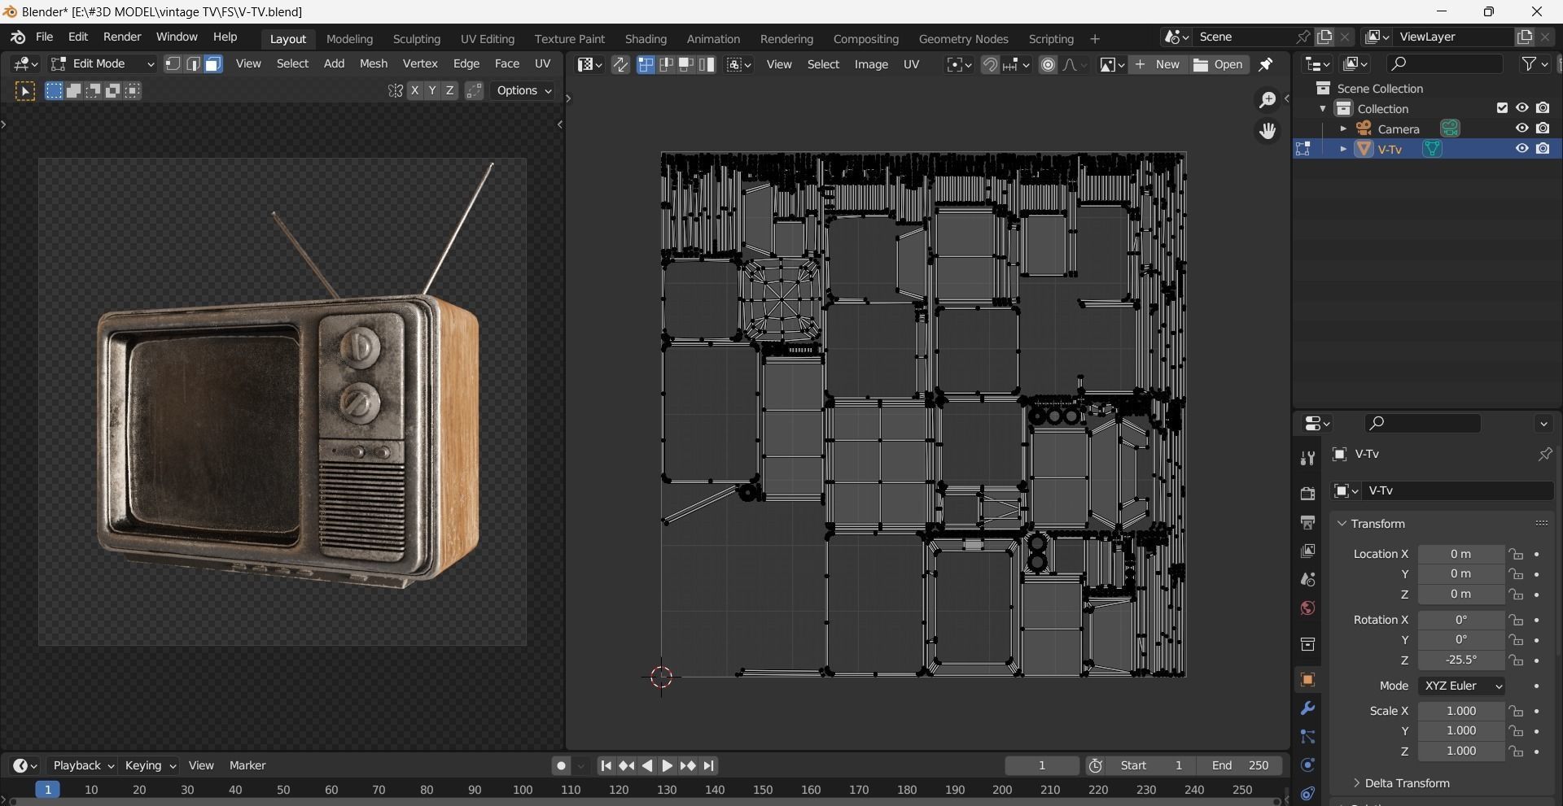The image size is (1563, 806).
Task: Click Open image button
Action: pyautogui.click(x=1219, y=64)
